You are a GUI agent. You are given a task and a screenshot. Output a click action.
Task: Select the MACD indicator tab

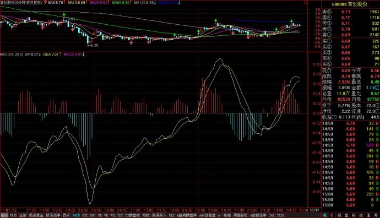[76, 215]
